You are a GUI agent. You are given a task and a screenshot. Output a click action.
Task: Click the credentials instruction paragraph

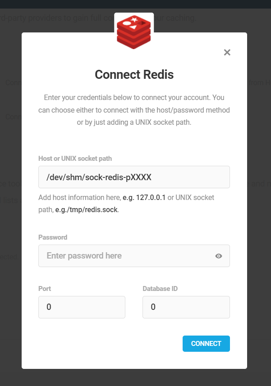coord(134,110)
